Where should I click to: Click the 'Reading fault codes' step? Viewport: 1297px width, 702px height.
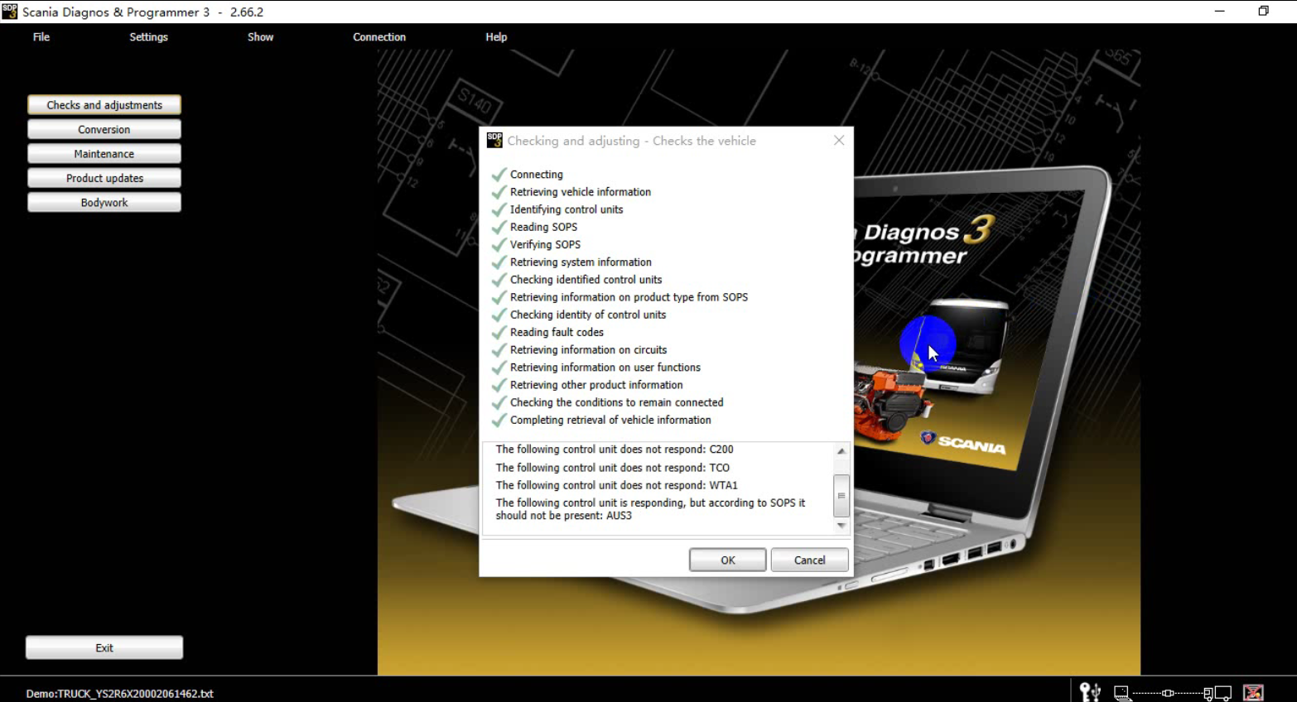tap(557, 332)
